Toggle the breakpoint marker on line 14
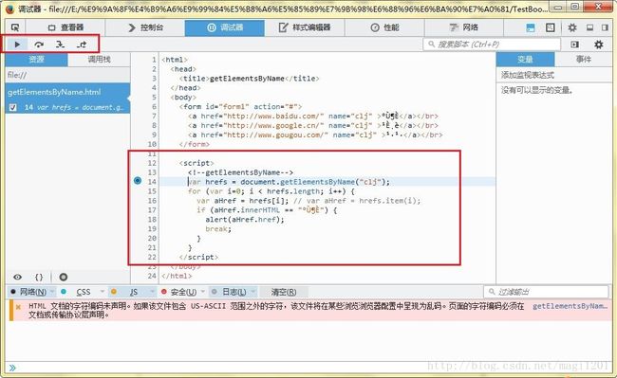 click(x=138, y=181)
